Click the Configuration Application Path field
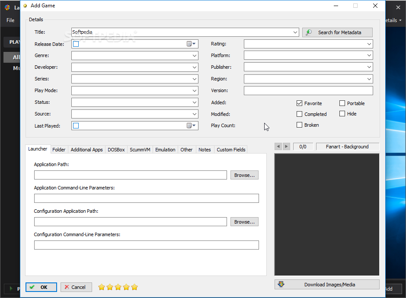This screenshot has width=406, height=298. [131, 221]
